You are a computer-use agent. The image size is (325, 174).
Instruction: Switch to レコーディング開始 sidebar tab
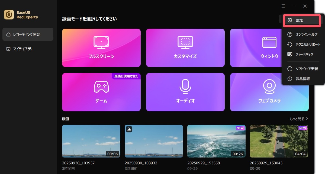(x=28, y=34)
